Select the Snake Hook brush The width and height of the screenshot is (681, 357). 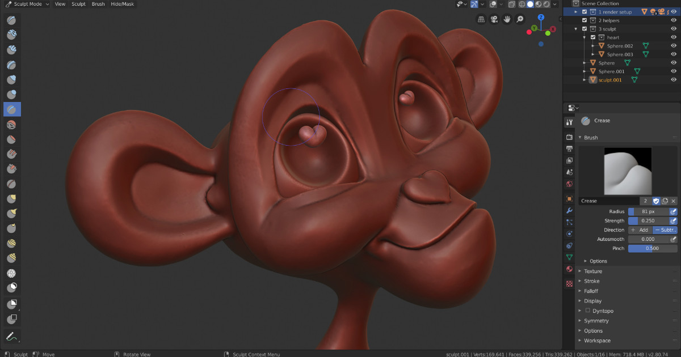click(x=12, y=214)
